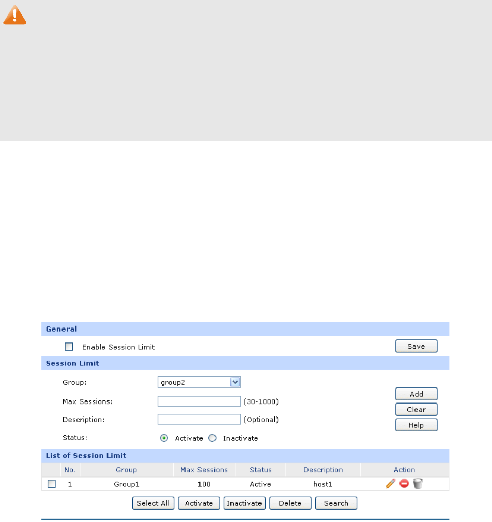Enable Session Limit checkbox
The image size is (492, 522).
point(69,347)
